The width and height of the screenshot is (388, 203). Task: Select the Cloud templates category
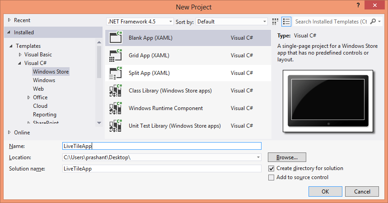click(x=40, y=106)
